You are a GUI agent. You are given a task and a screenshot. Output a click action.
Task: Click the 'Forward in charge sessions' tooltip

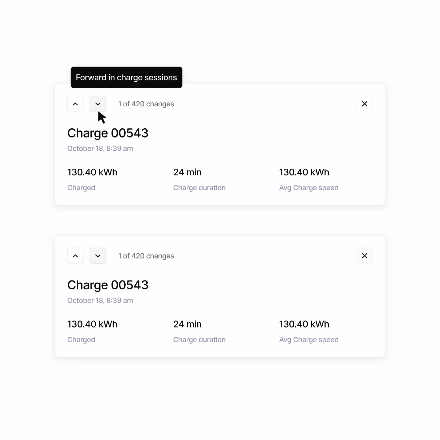[127, 77]
